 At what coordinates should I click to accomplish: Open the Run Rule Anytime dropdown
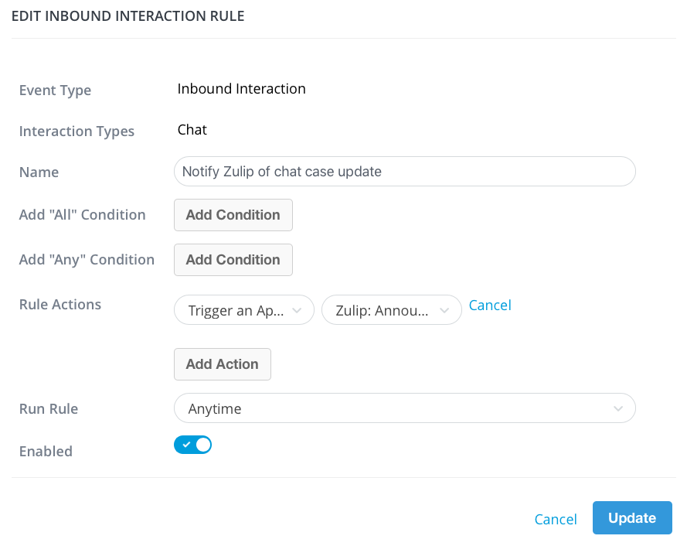point(405,408)
